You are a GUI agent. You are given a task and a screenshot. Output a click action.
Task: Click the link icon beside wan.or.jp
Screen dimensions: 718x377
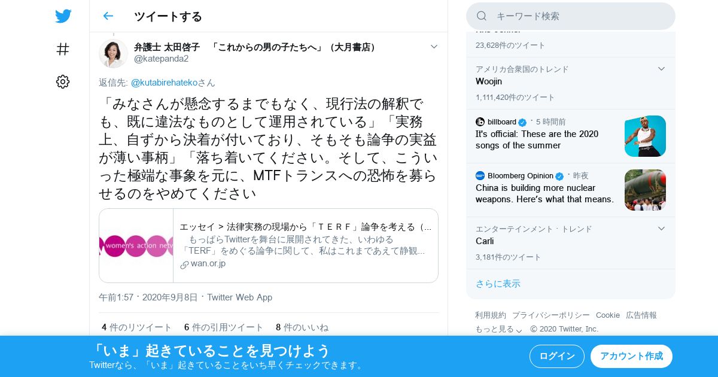tap(184, 264)
